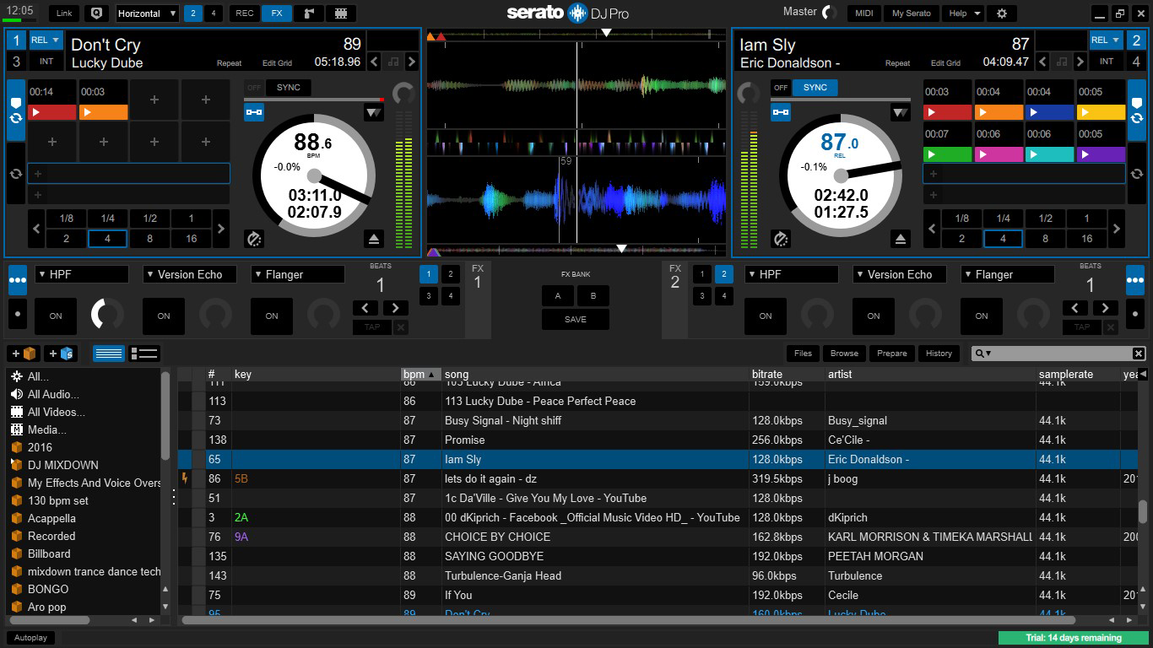
Task: Switch to album art list view
Action: click(145, 354)
